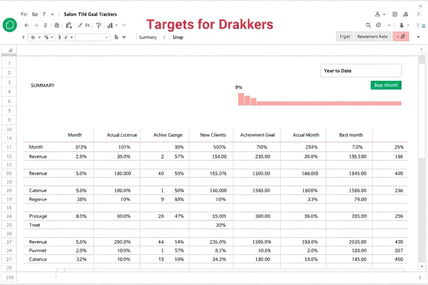The image size is (428, 285).
Task: Click the green Best Month button
Action: tap(386, 85)
